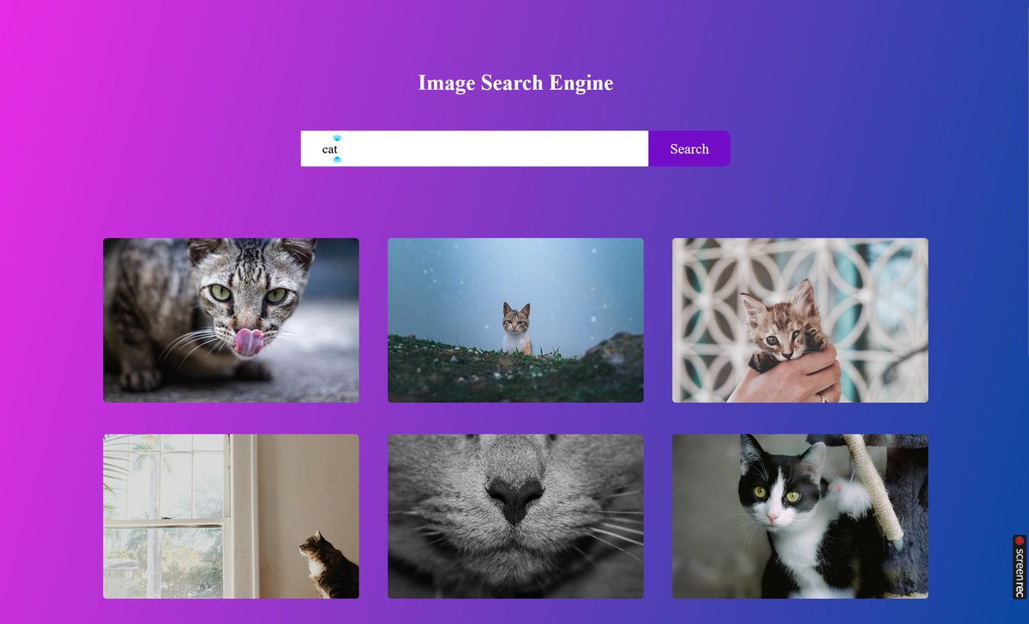Click the Image Search Engine heading

[x=515, y=82]
